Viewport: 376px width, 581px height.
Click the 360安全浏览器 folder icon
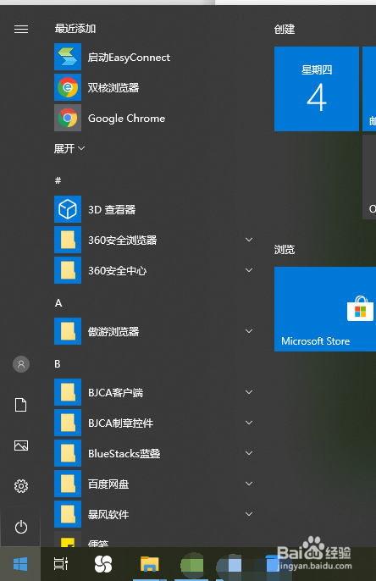pyautogui.click(x=68, y=240)
